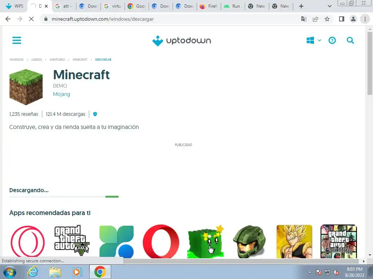The width and height of the screenshot is (373, 279).
Task: Switch to the Google 'virtu' tab
Action: 113,6
